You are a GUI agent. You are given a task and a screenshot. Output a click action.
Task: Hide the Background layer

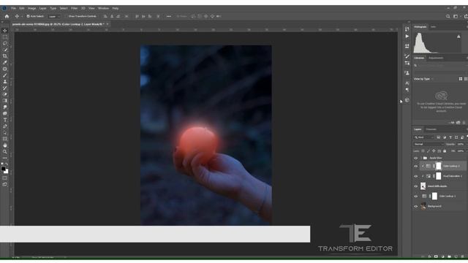coord(416,206)
